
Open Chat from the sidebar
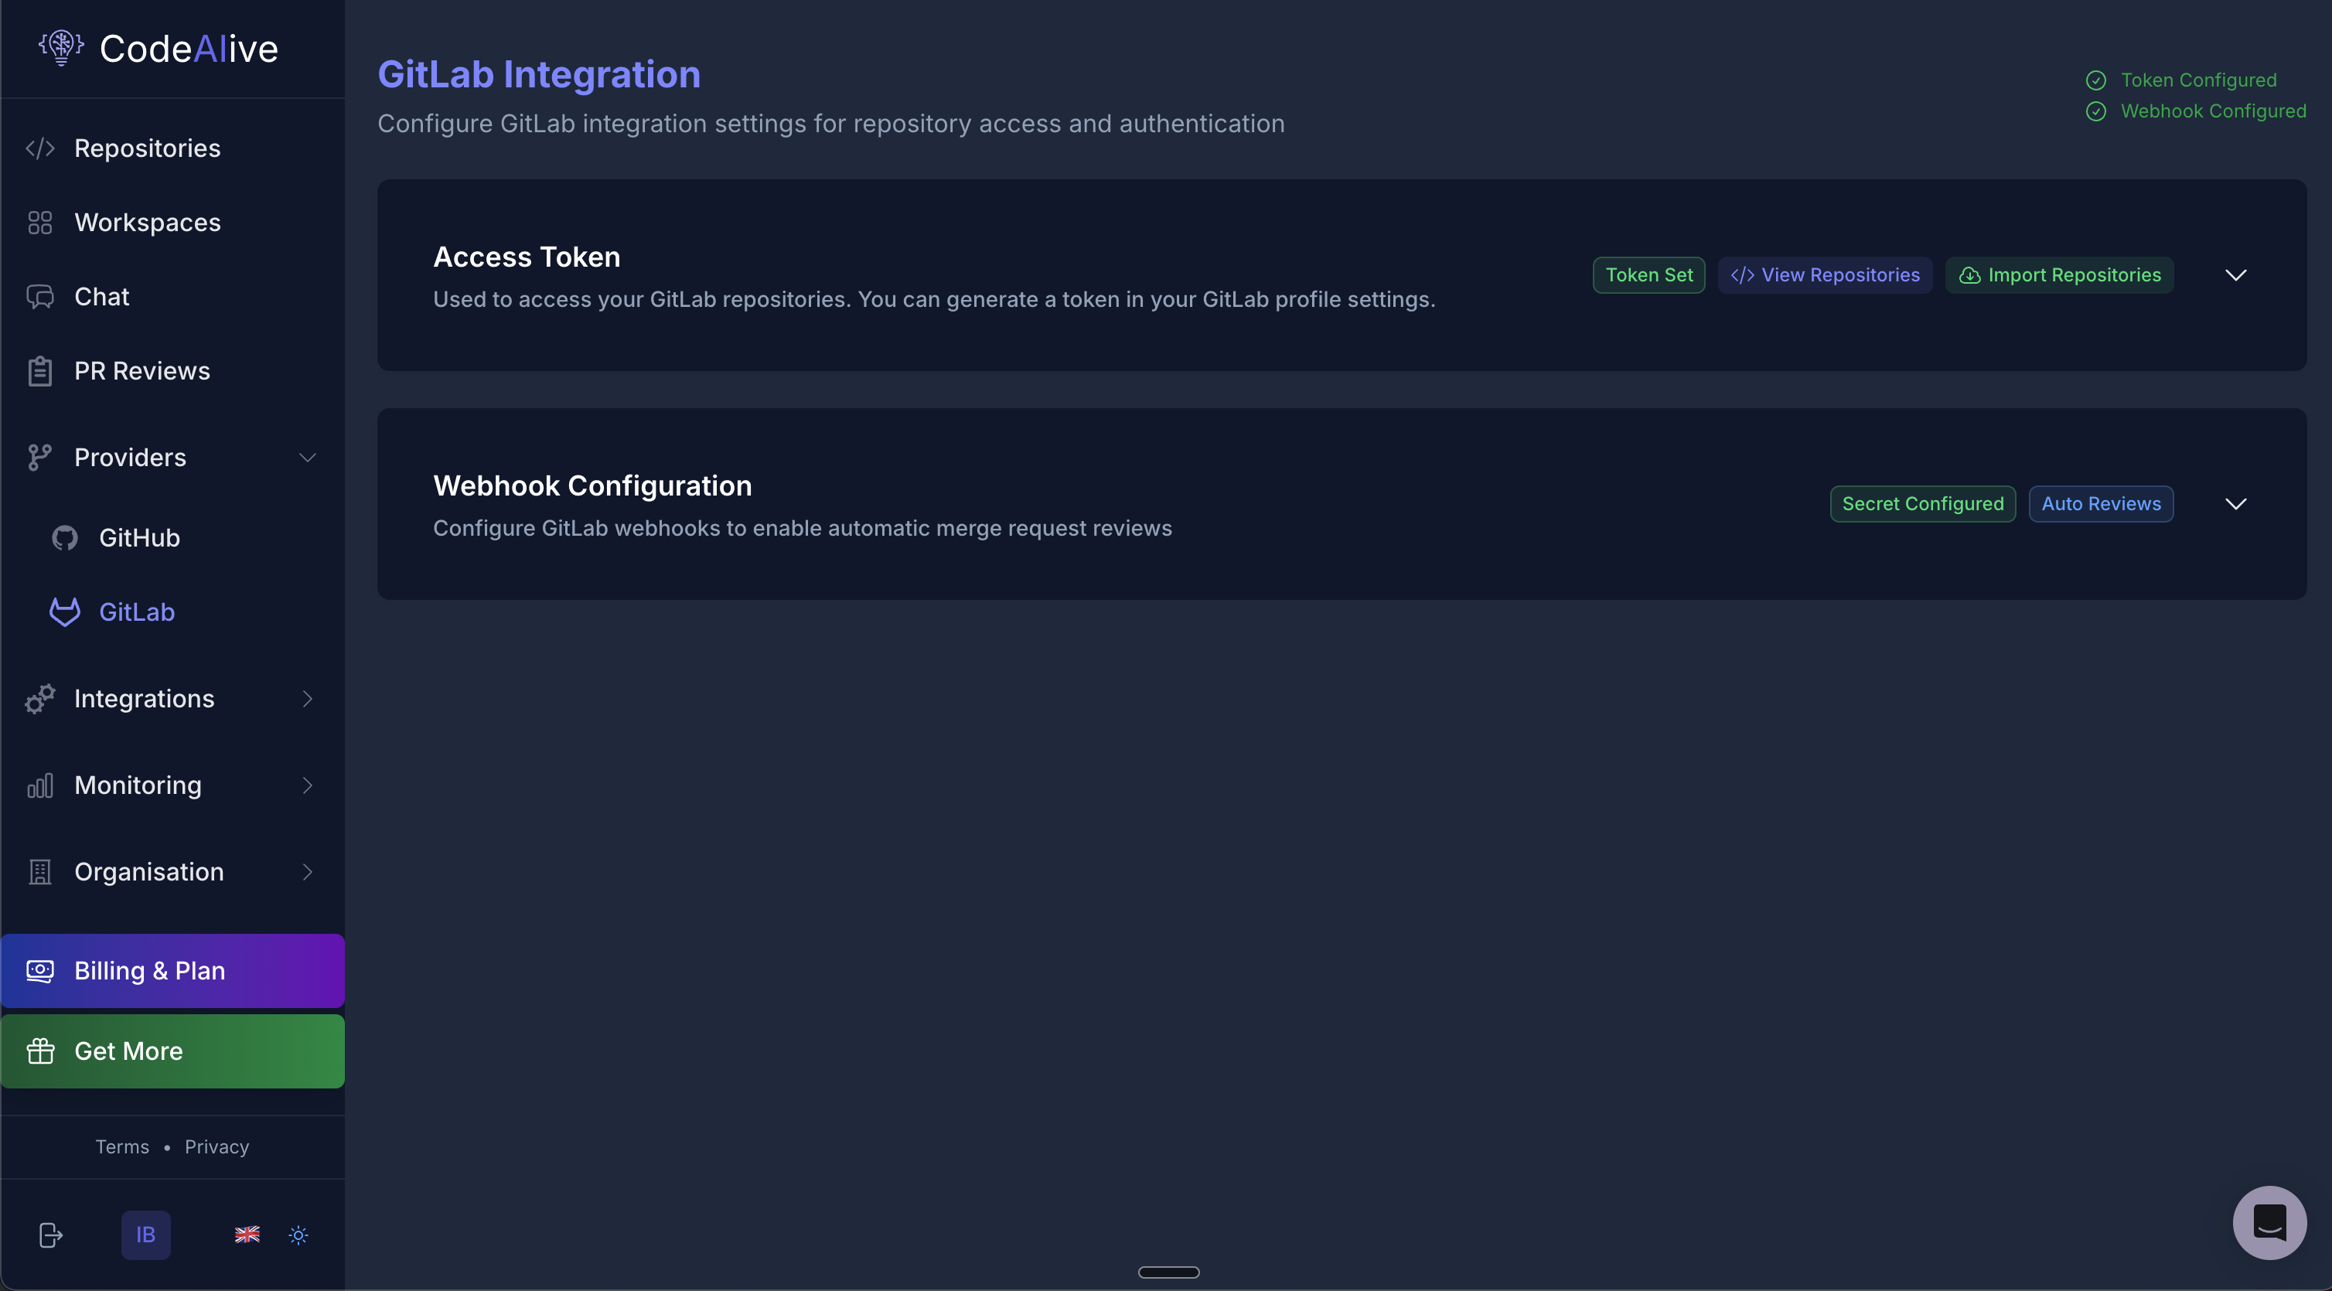tap(101, 296)
